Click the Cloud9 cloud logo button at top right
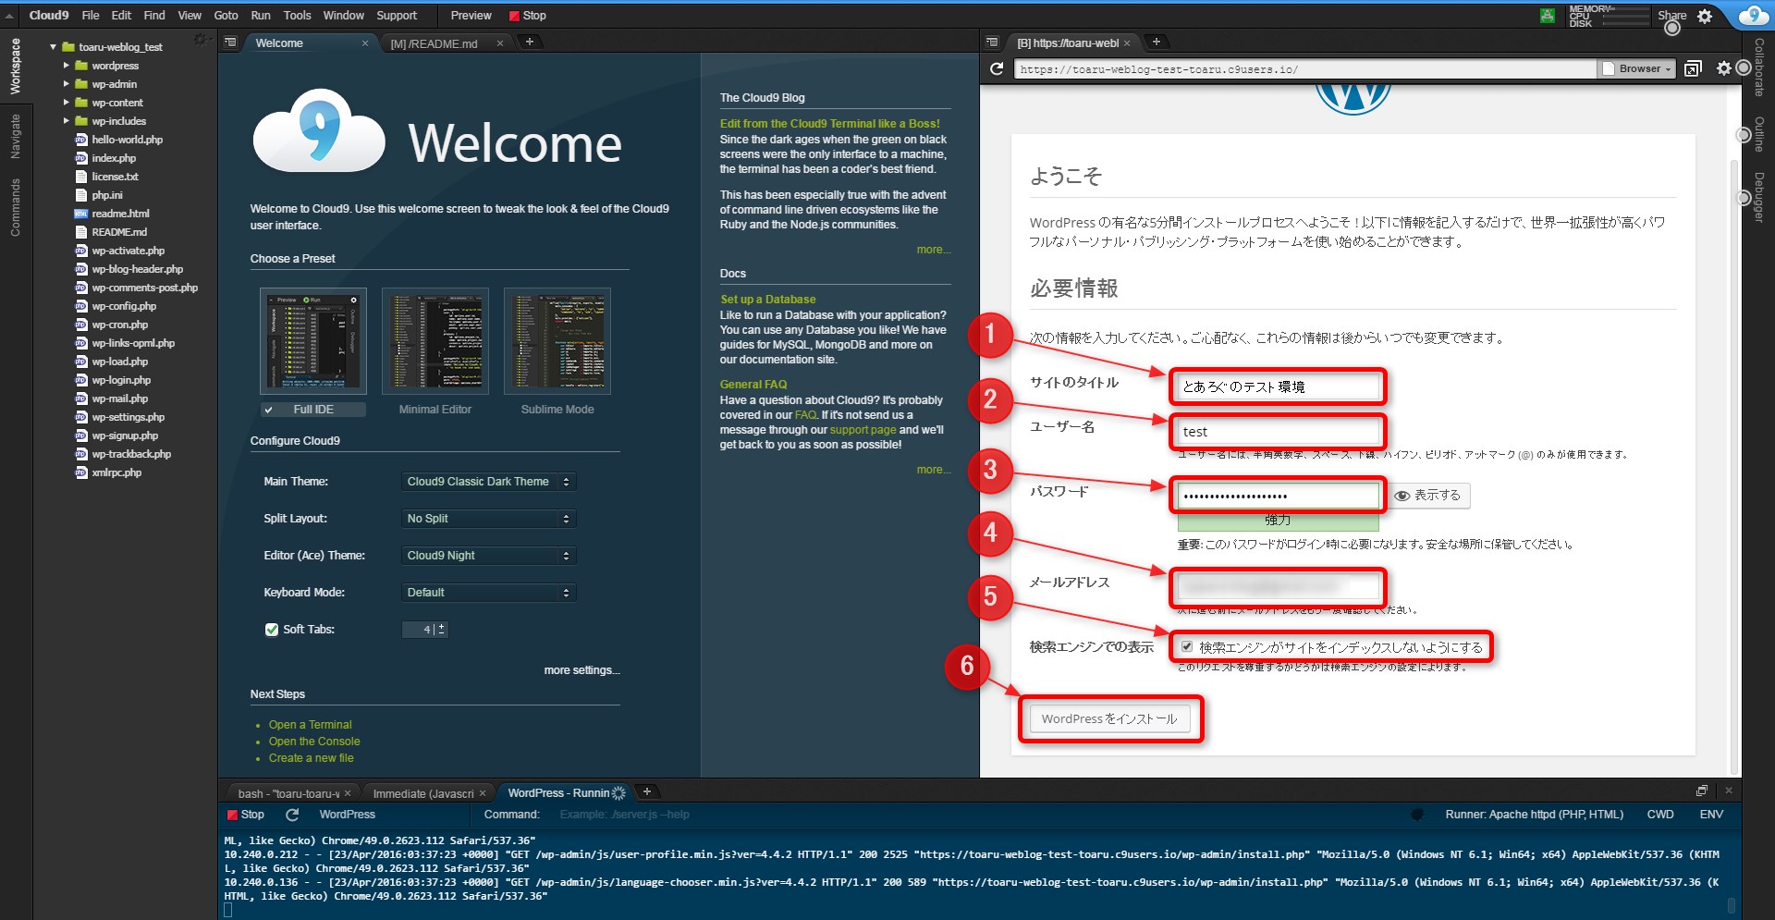 [x=1754, y=15]
